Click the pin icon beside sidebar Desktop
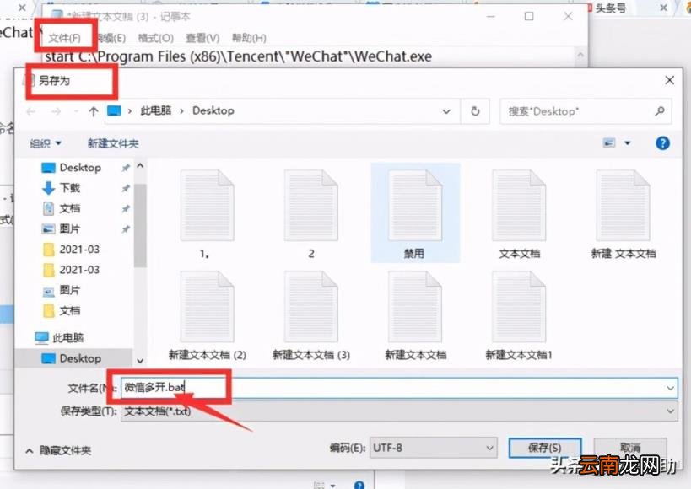The height and width of the screenshot is (489, 691). pos(126,168)
